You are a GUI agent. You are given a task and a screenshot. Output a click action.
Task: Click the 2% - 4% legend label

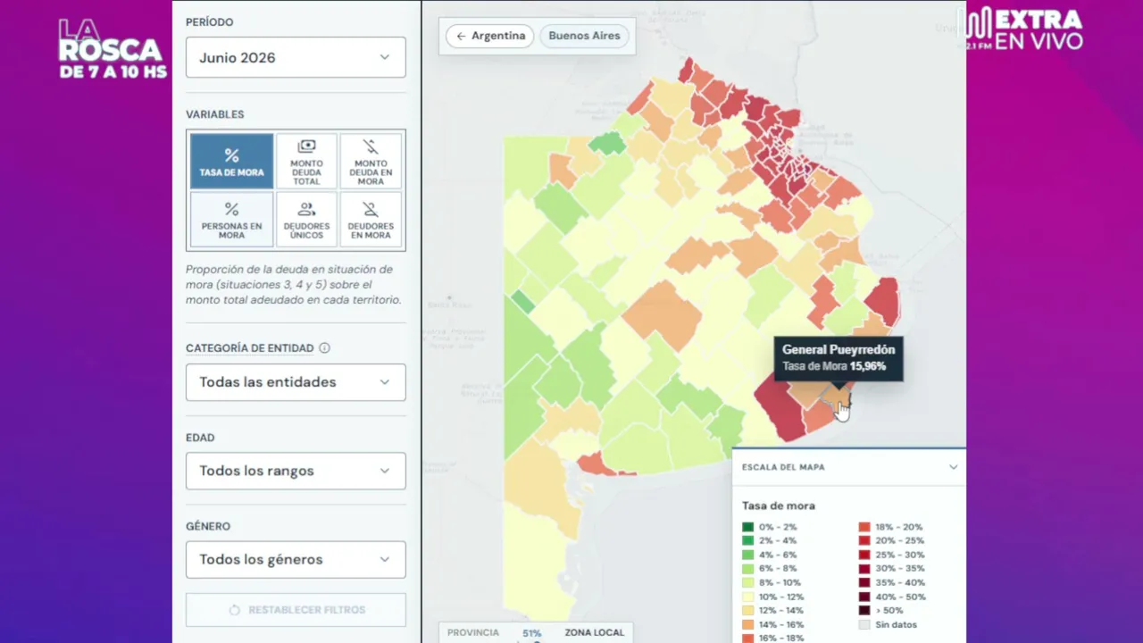[x=778, y=540]
